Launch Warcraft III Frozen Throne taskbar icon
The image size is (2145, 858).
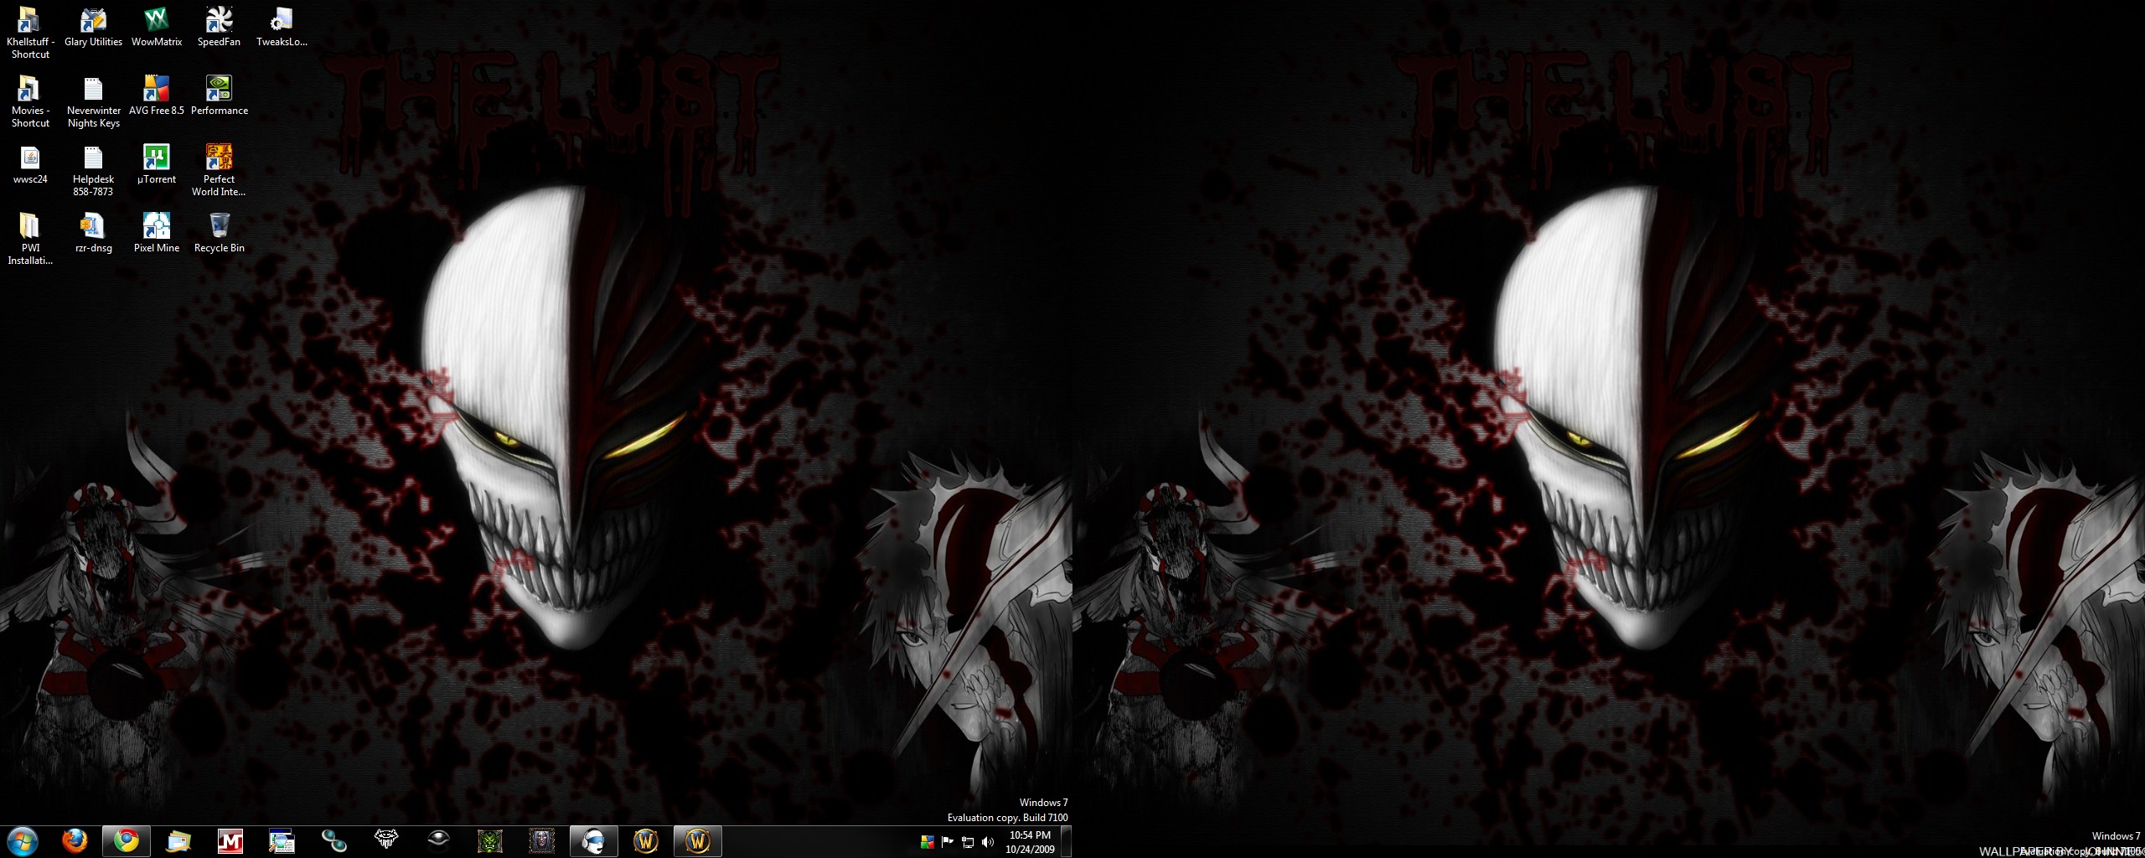pyautogui.click(x=542, y=841)
